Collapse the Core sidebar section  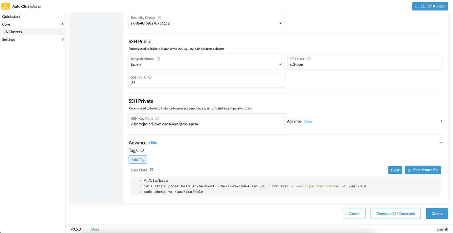coord(62,24)
